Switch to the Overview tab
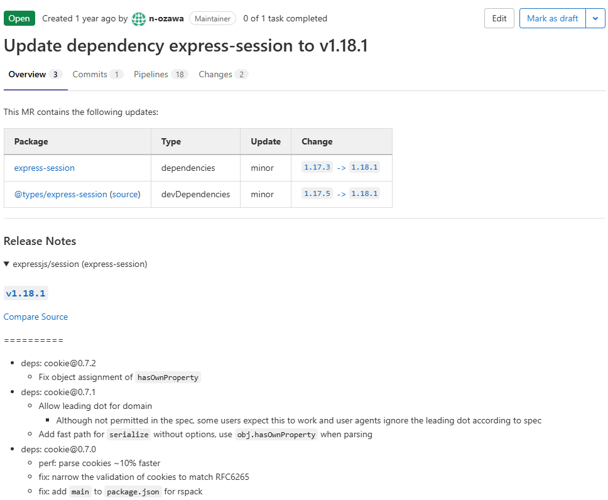The image size is (608, 500). pyautogui.click(x=35, y=75)
